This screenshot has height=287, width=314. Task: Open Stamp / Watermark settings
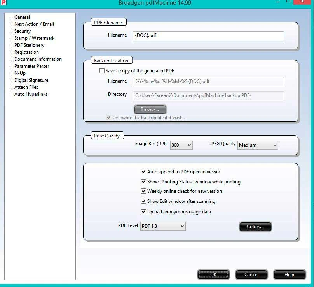34,38
